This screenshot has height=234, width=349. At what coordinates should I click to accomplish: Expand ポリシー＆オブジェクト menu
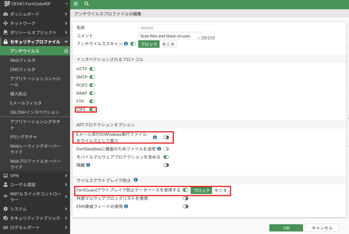[66, 32]
